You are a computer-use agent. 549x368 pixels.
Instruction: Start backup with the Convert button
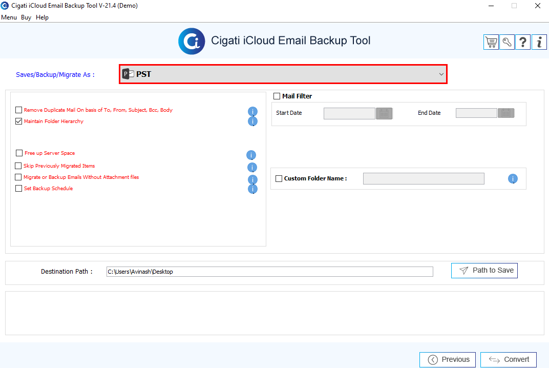pos(509,360)
